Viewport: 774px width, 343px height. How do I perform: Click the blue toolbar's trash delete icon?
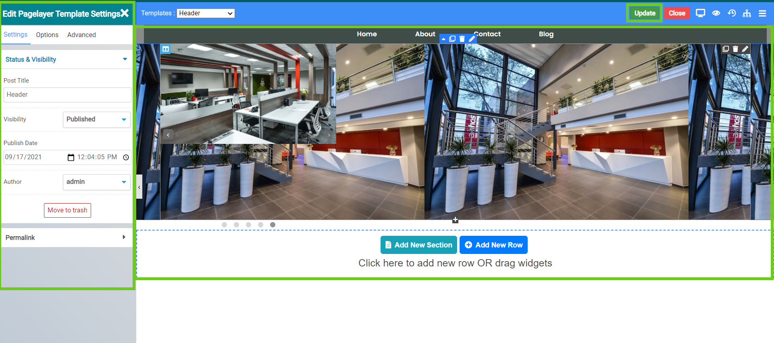[x=462, y=39]
